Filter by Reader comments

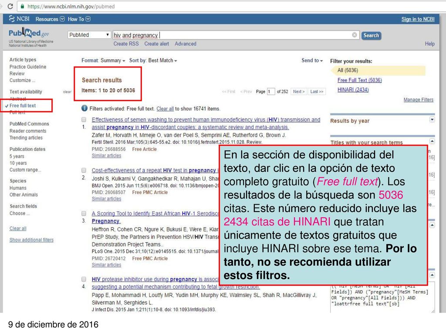(28, 131)
